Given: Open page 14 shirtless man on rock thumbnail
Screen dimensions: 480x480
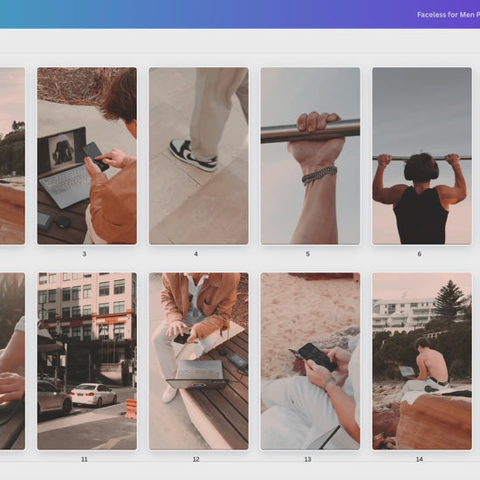Looking at the screenshot, I should 422,361.
